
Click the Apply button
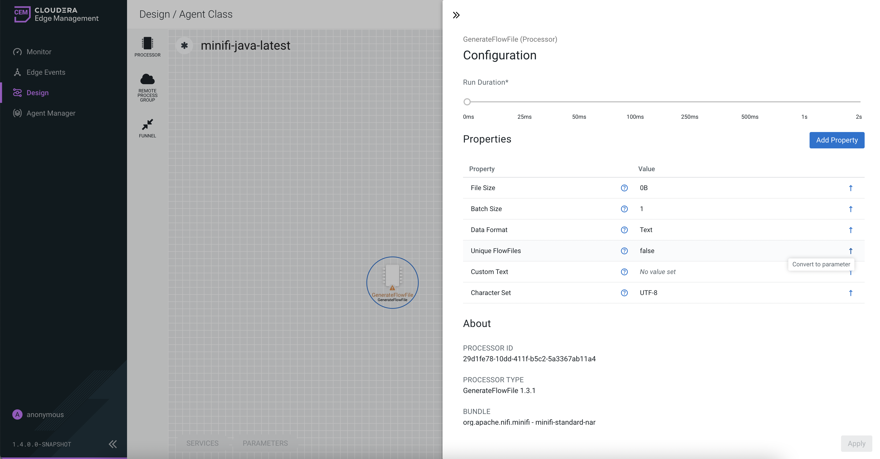point(856,444)
